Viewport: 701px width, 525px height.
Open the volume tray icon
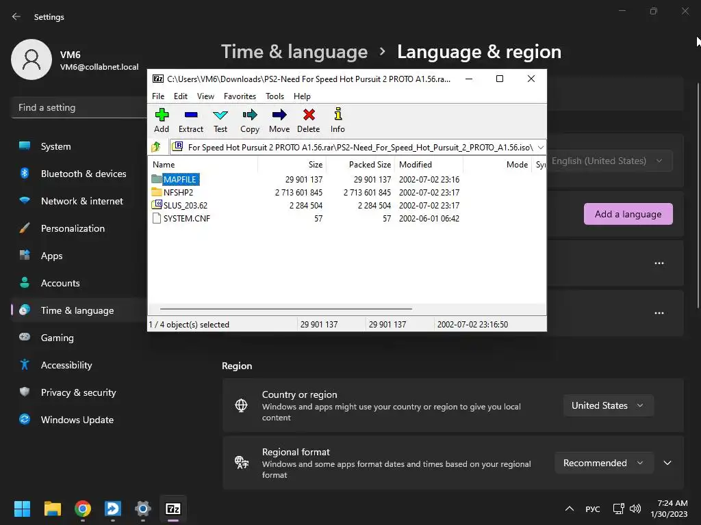(635, 509)
